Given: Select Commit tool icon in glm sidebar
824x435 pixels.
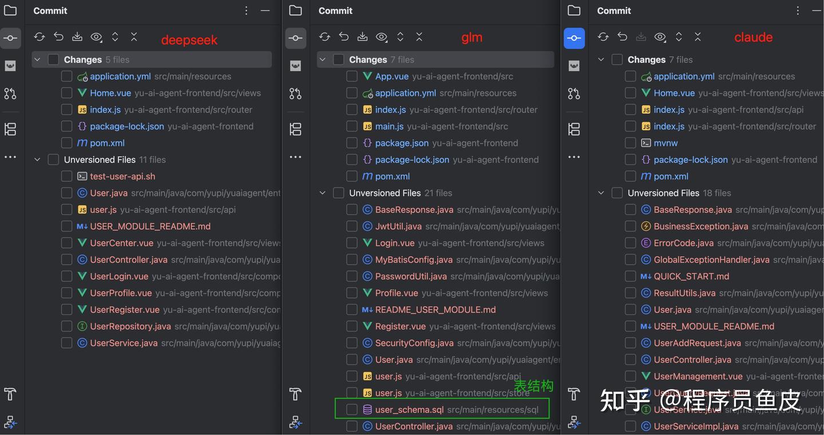Looking at the screenshot, I should 295,38.
